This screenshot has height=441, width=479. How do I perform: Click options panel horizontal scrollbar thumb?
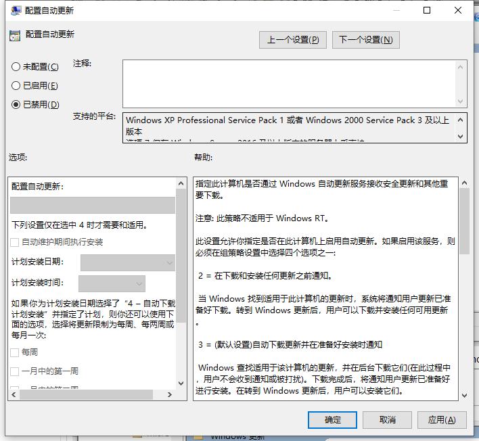86,394
